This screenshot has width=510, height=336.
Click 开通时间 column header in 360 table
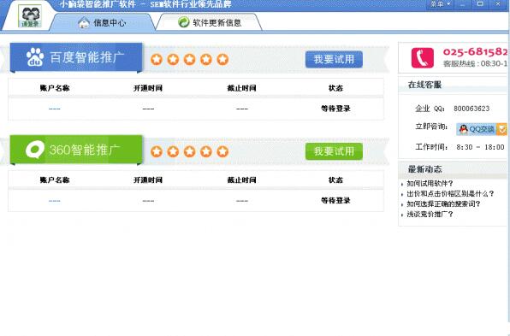tap(148, 180)
